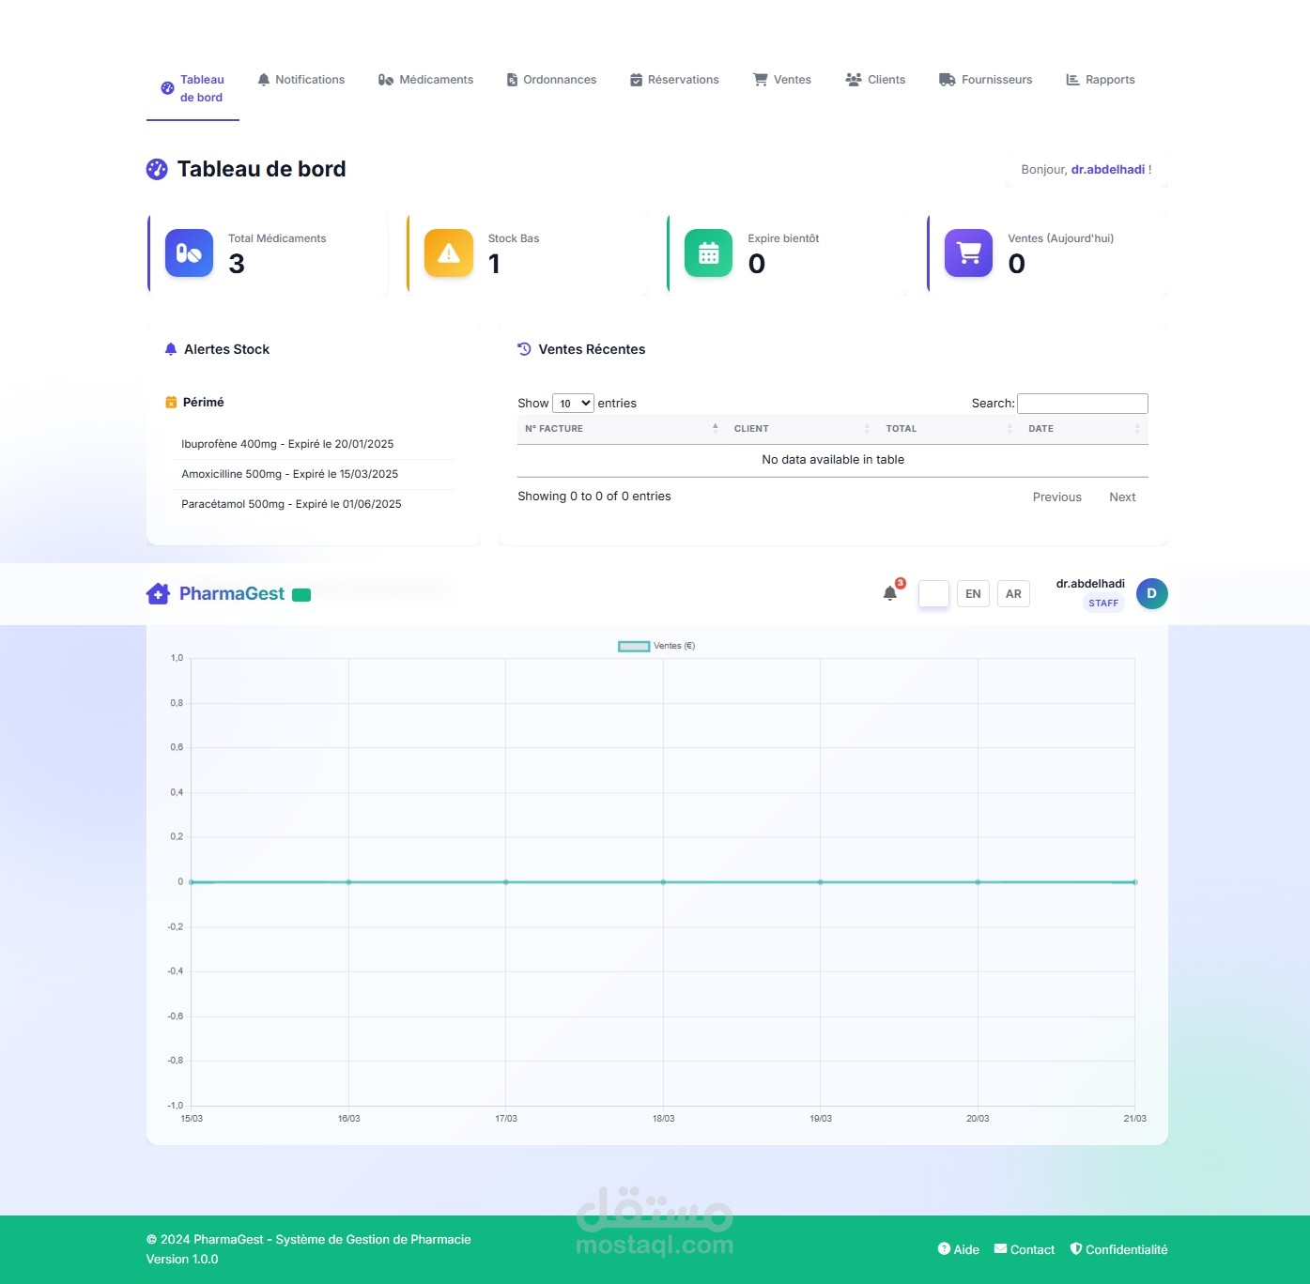Click the PharmaGest house logo icon
Image resolution: width=1310 pixels, height=1284 pixels.
pyautogui.click(x=158, y=593)
